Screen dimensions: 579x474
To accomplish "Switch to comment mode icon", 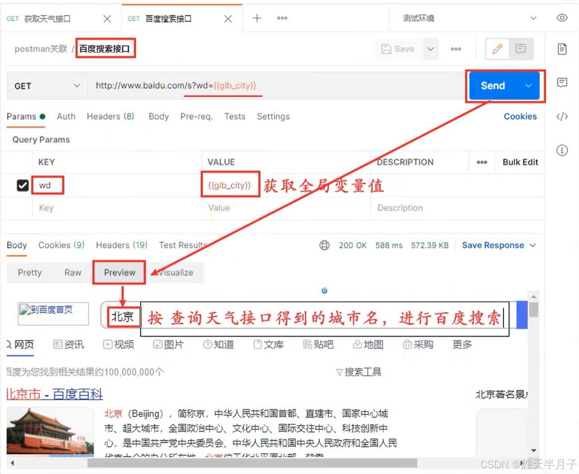I will click(521, 49).
